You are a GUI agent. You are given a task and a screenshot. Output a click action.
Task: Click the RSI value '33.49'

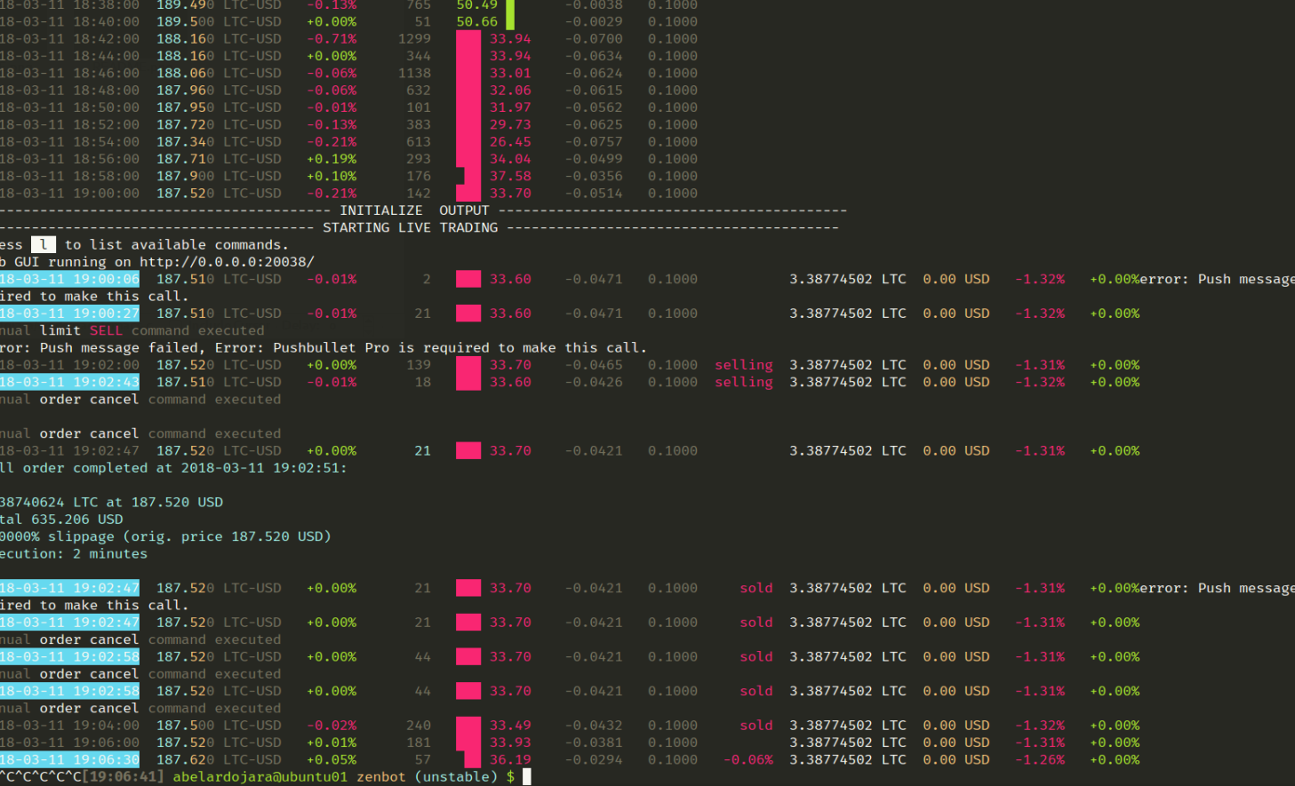[x=510, y=726]
